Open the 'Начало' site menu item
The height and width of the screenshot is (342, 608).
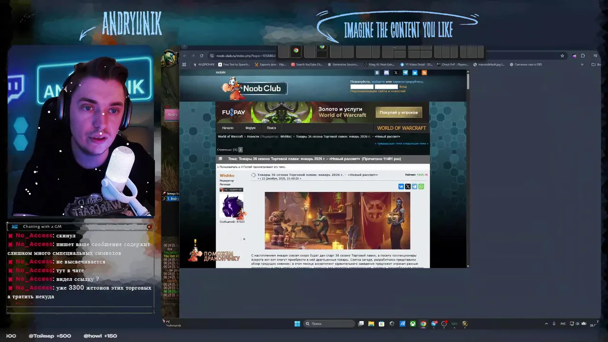coord(228,128)
